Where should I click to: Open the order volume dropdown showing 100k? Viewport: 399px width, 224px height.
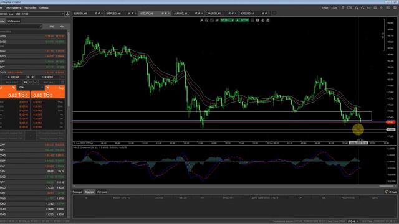point(31,88)
